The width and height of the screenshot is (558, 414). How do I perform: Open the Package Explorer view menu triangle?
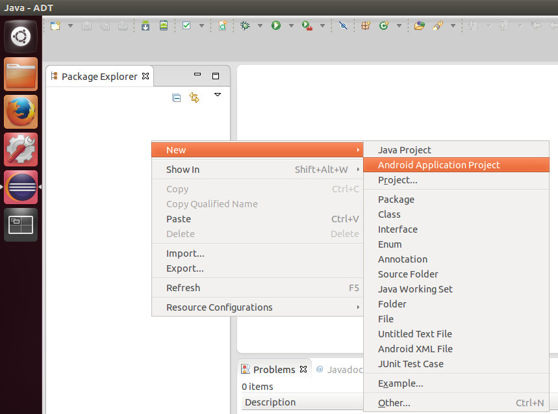click(218, 95)
